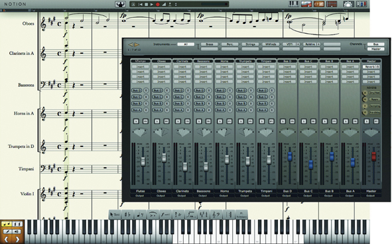Open first Insert slot on Bassoons channel

203,67
